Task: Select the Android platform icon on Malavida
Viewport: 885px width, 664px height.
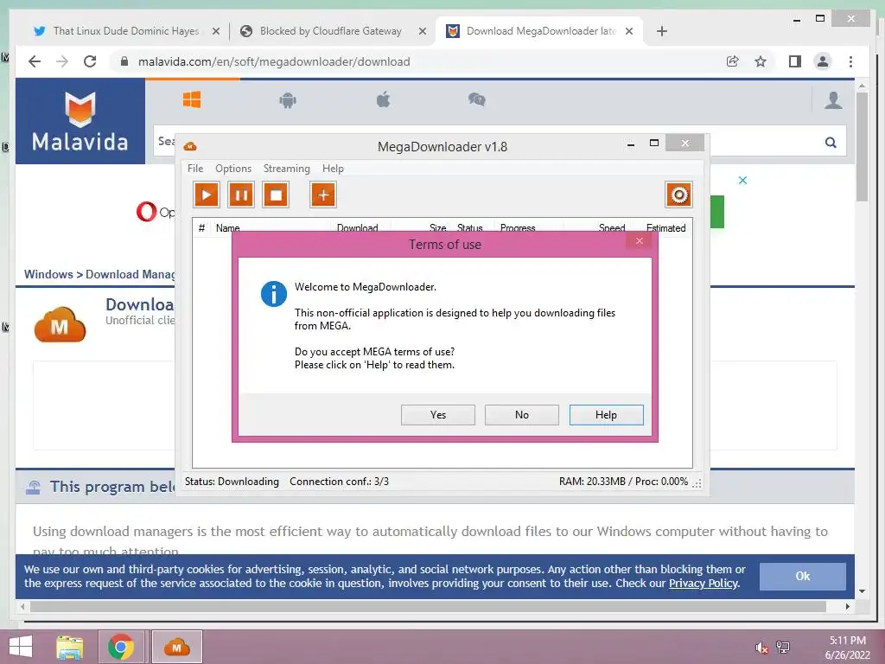Action: 288,100
